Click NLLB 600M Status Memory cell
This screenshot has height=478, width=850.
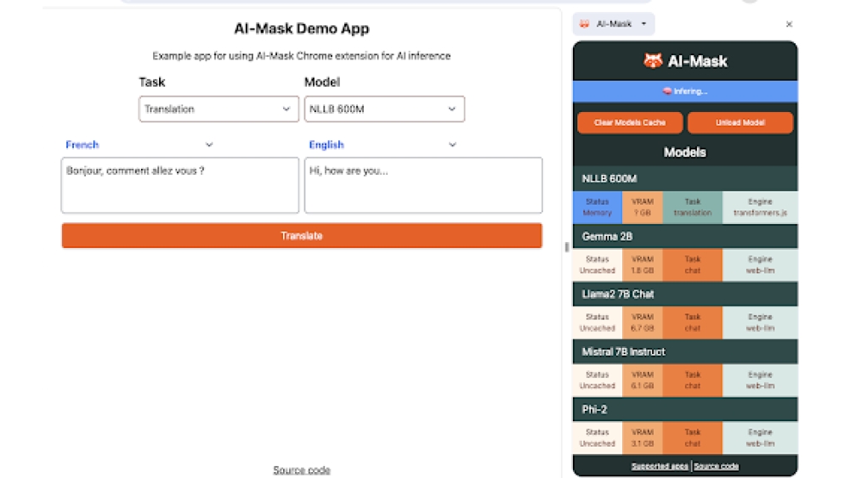coord(598,207)
